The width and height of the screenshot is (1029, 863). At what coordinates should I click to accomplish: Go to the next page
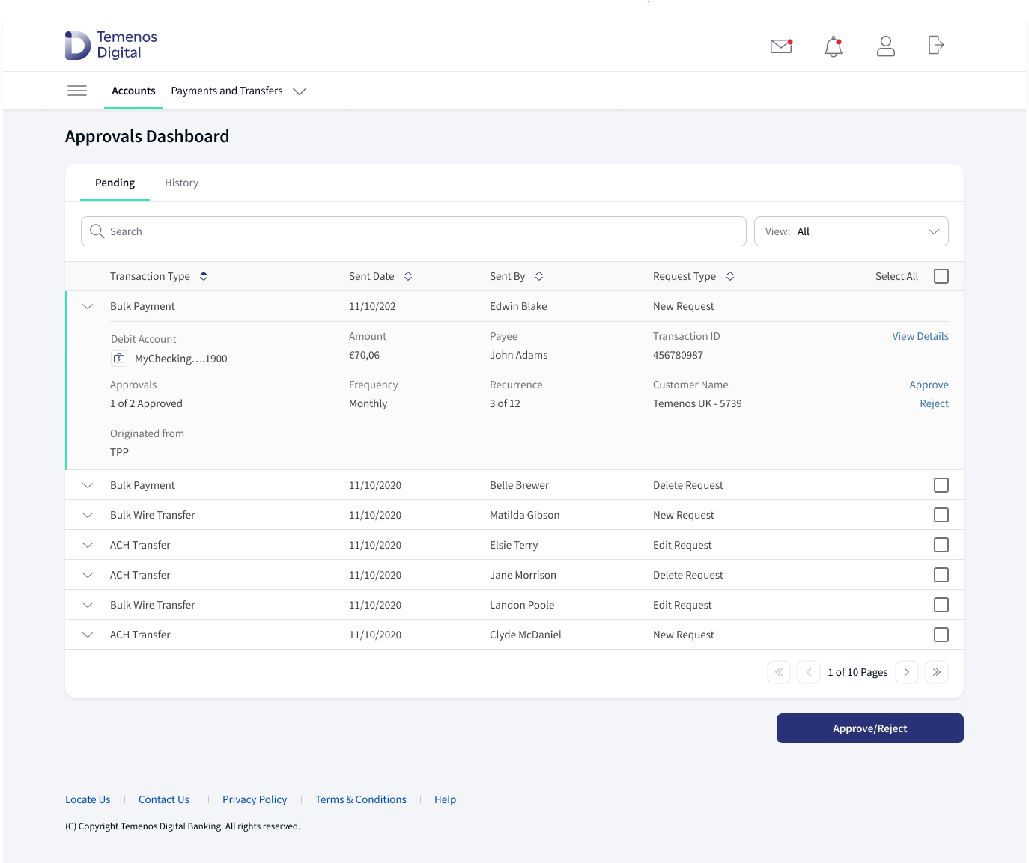(907, 672)
